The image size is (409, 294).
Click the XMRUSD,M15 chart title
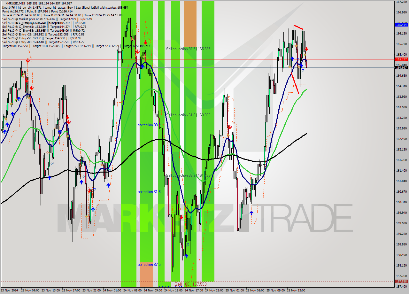click(15, 4)
